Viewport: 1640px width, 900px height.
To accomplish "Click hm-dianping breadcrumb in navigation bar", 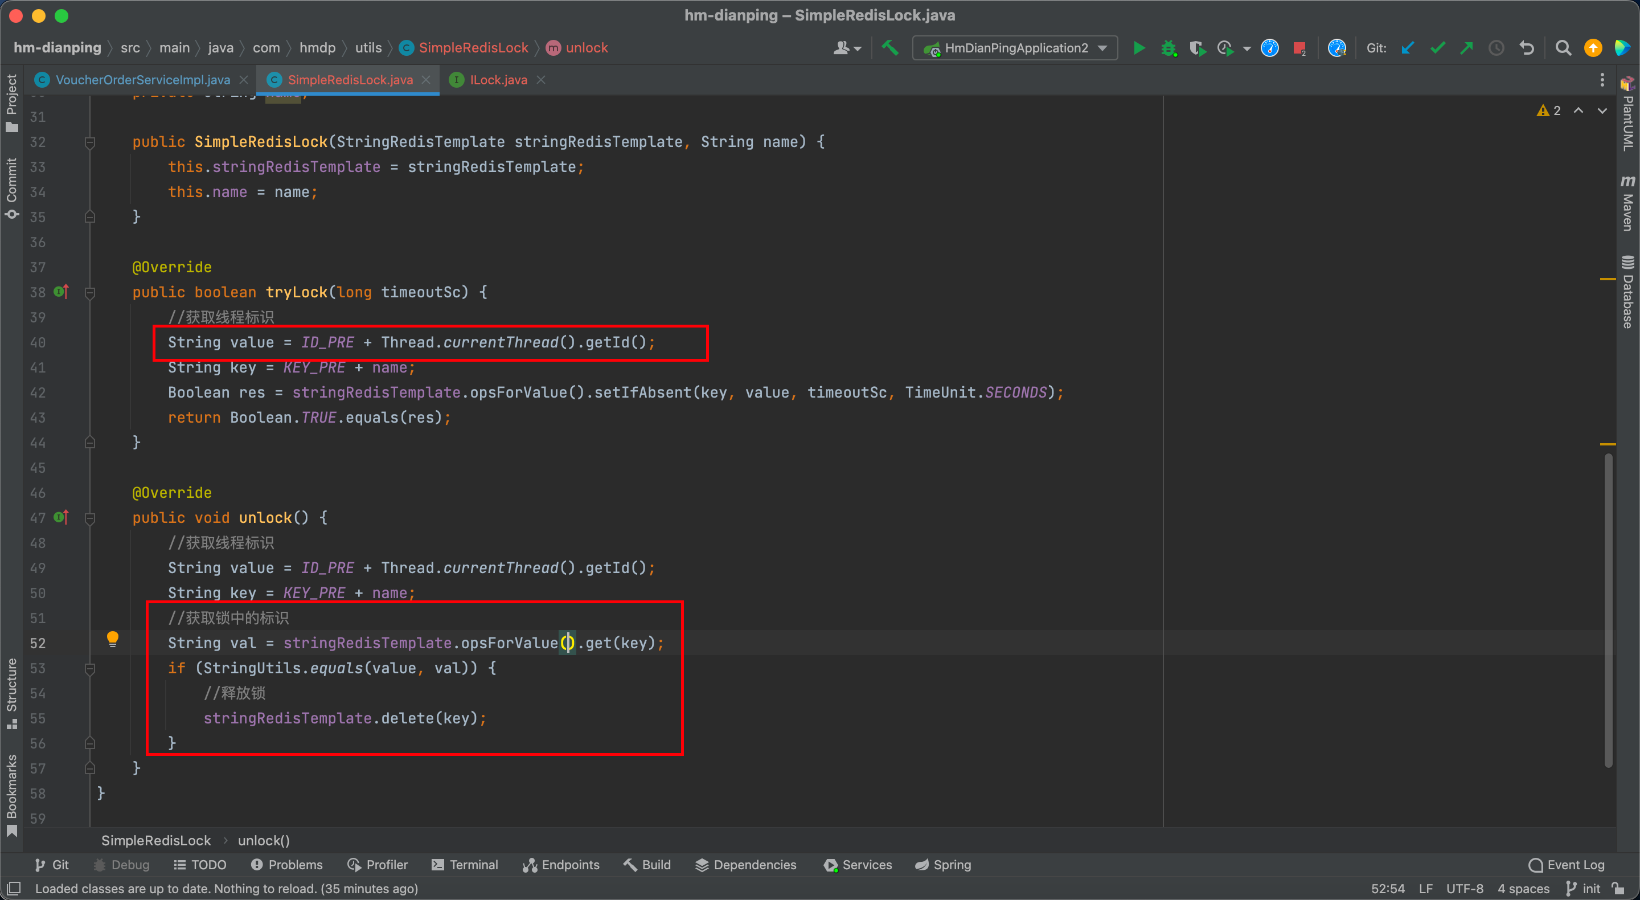I will [x=58, y=48].
